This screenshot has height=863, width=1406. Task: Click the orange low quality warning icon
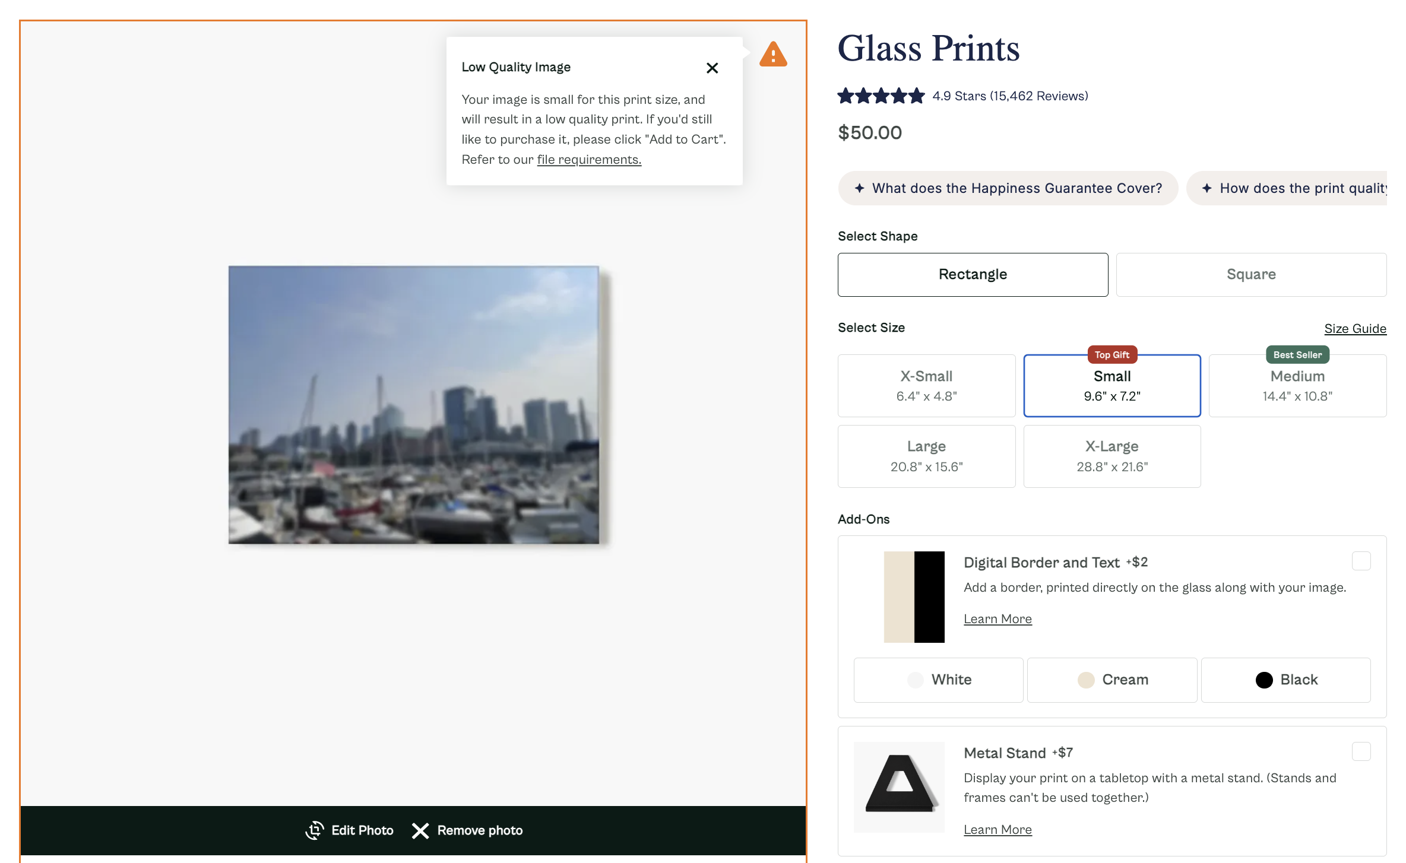pyautogui.click(x=773, y=55)
